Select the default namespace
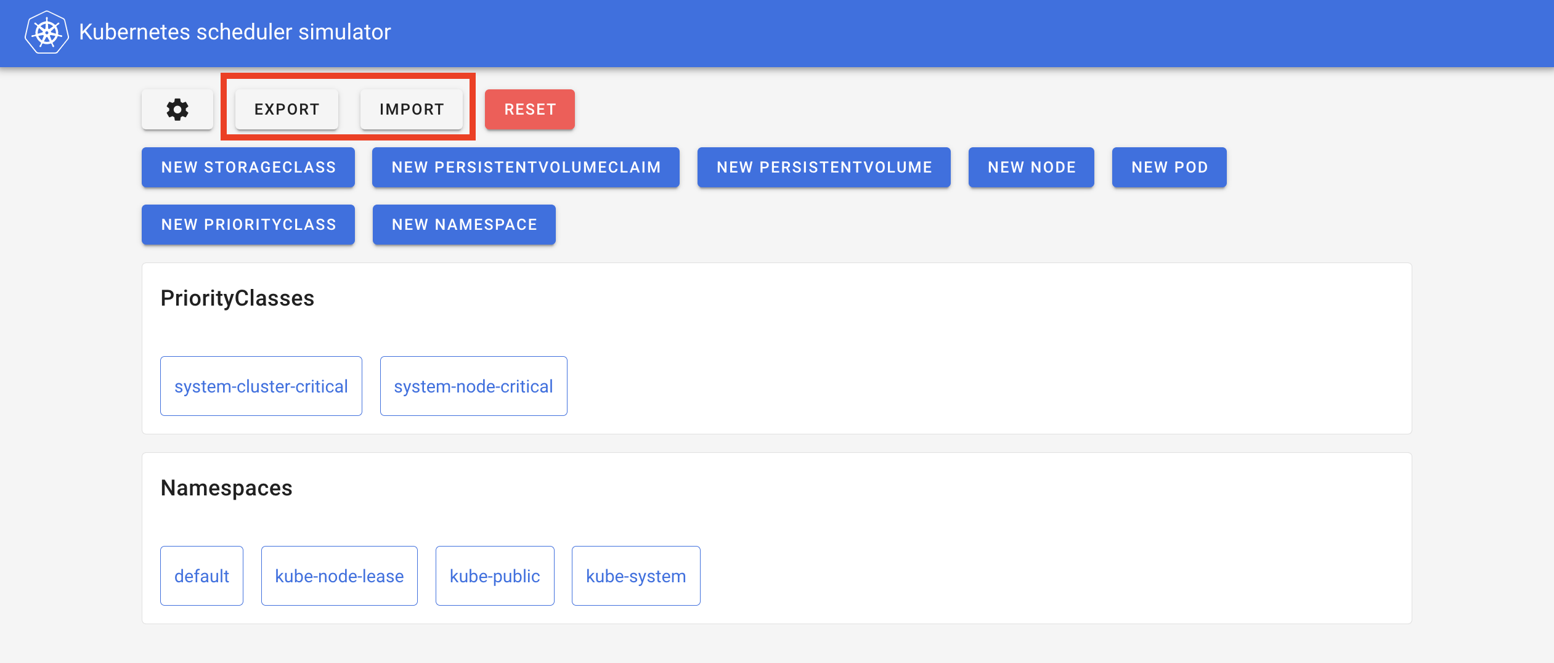This screenshot has height=663, width=1554. pos(201,576)
